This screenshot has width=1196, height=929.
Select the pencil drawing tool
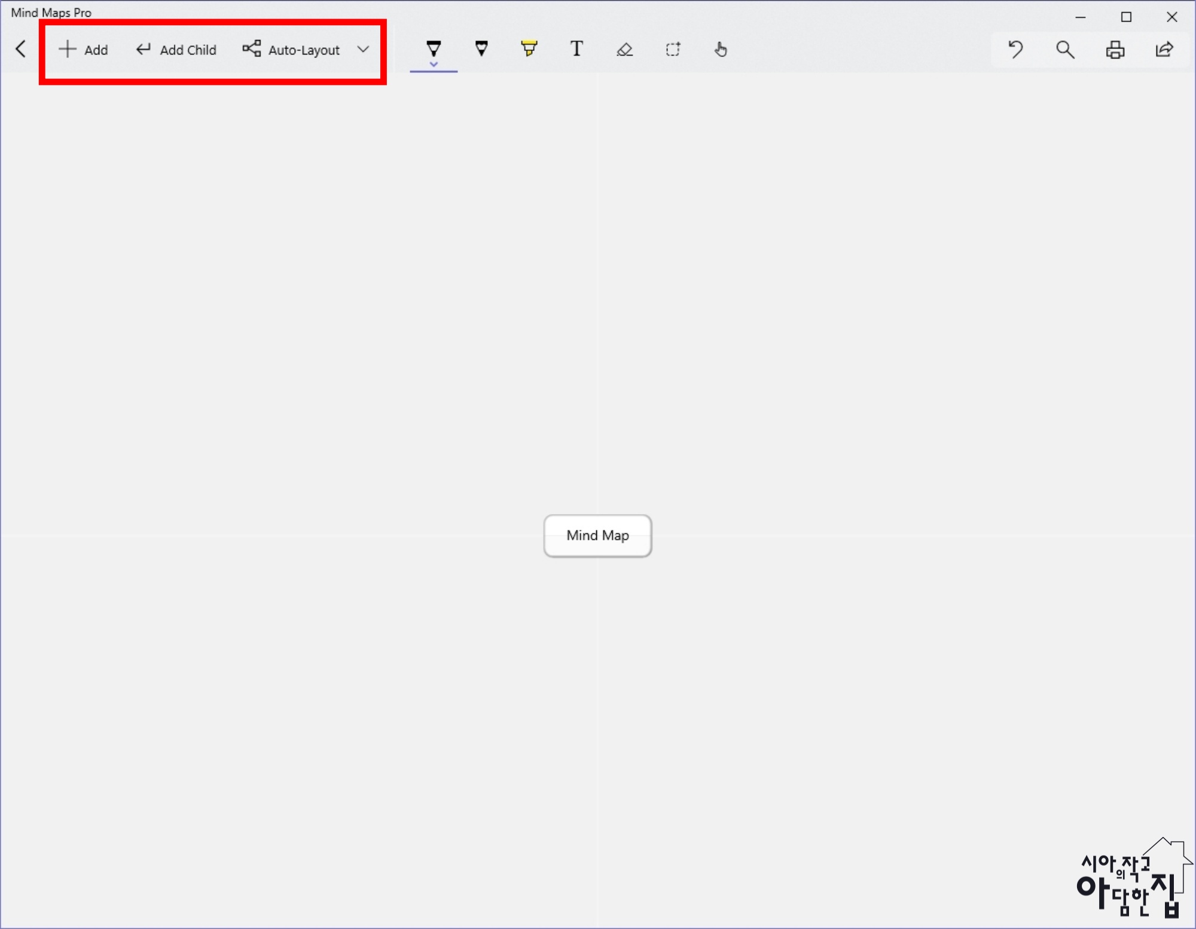[x=481, y=48]
